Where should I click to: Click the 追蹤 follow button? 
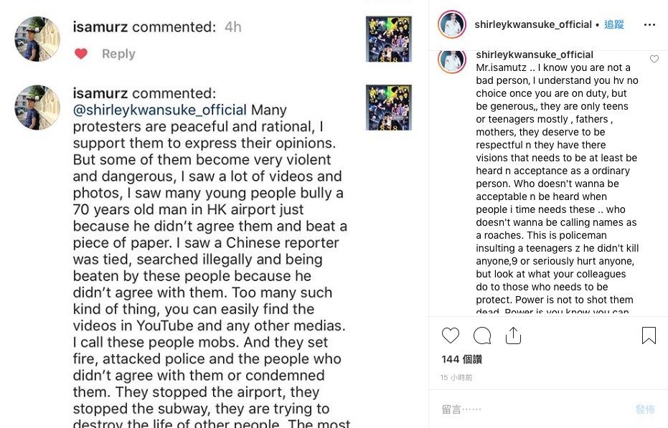coord(613,24)
